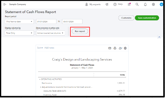This screenshot has height=98, width=165.
Task: Open the top-bar settings gear
Action: click(x=154, y=5)
